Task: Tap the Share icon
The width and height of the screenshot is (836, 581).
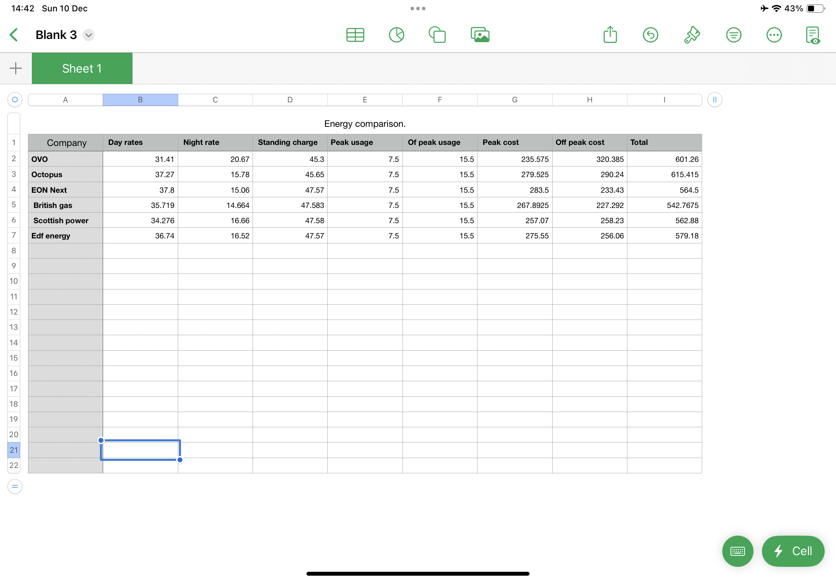Action: (610, 35)
